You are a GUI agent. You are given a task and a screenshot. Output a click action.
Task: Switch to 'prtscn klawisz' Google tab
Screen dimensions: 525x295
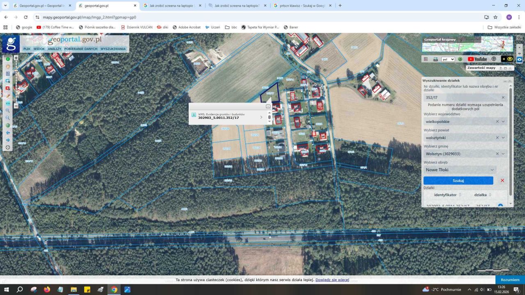pyautogui.click(x=303, y=6)
